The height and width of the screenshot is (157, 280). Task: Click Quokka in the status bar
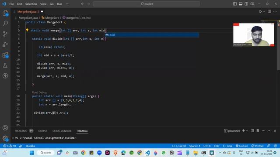30,146
